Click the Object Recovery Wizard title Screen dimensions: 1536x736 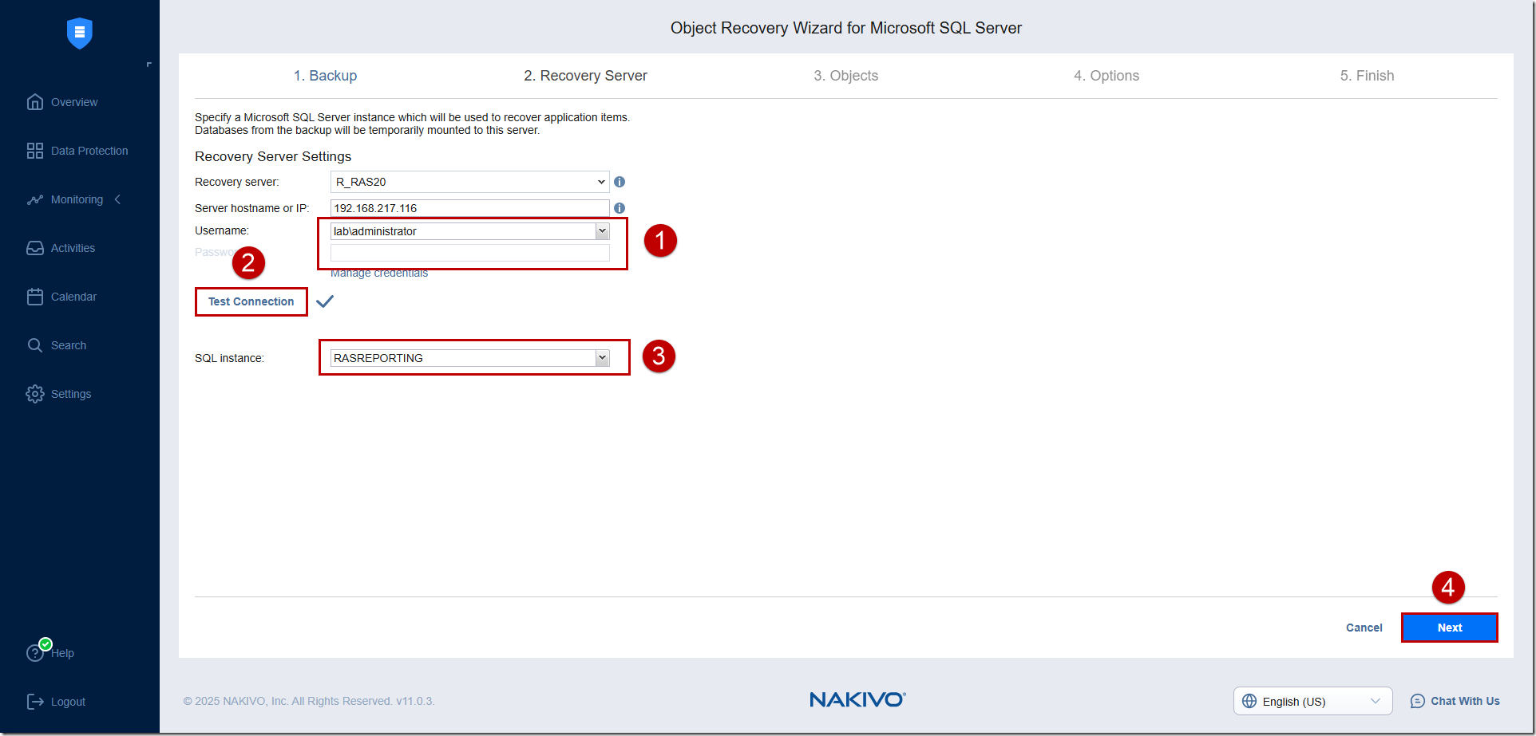click(846, 28)
